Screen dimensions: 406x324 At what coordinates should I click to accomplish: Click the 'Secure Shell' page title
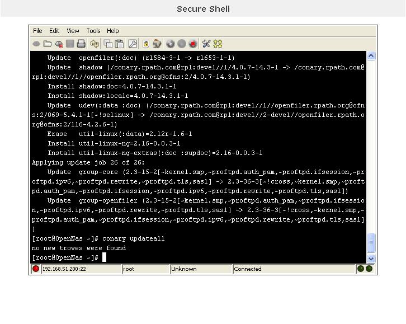coord(203,9)
